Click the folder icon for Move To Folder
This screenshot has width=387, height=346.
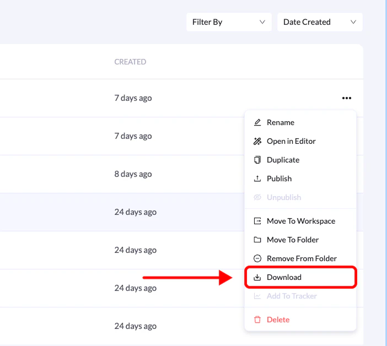click(257, 240)
